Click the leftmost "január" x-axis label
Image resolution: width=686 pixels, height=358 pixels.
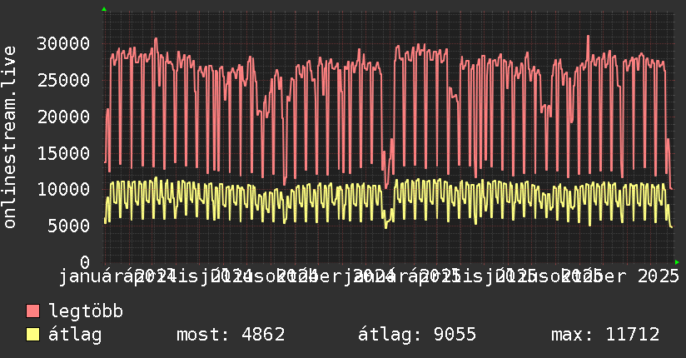pyautogui.click(x=93, y=276)
